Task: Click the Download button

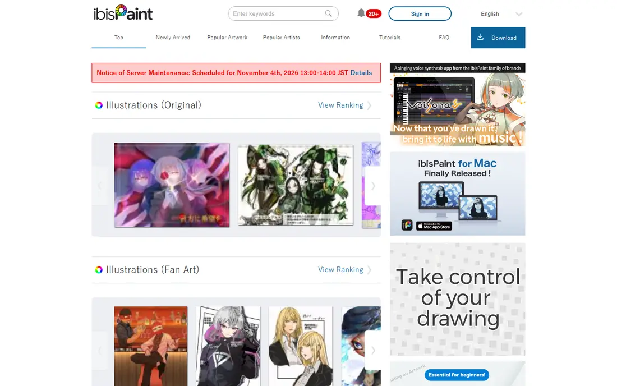Action: click(x=498, y=38)
